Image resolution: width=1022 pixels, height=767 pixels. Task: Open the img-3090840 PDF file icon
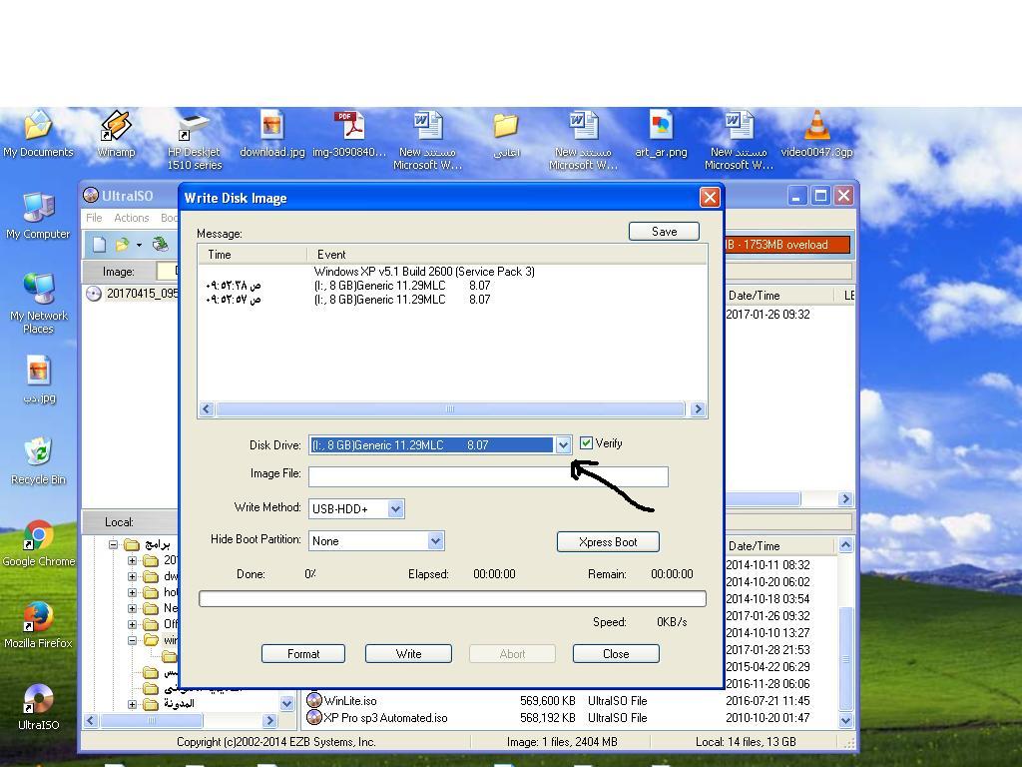(350, 134)
